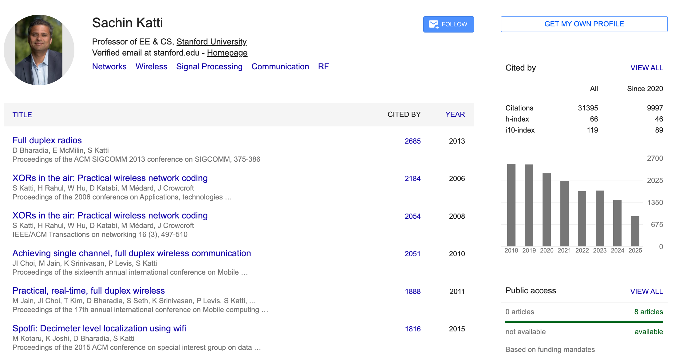The width and height of the screenshot is (699, 359).
Task: Open Spotfi decimeter level localization paper
Action: tap(99, 328)
